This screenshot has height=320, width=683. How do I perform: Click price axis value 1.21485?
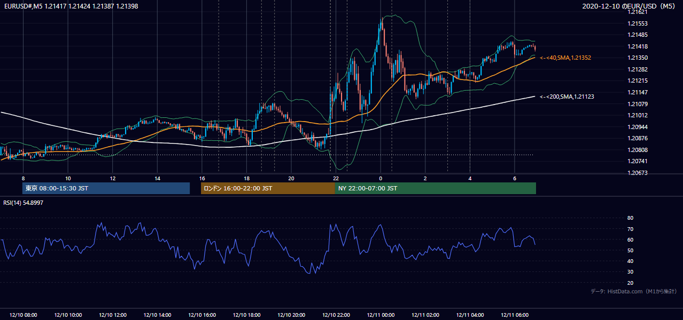pos(638,35)
